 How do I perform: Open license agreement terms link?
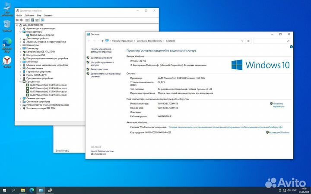(x=225, y=127)
